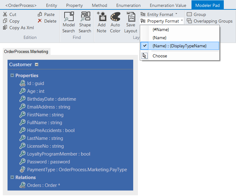This screenshot has width=236, height=196.
Task: Toggle the Group option
Action: 189,14
